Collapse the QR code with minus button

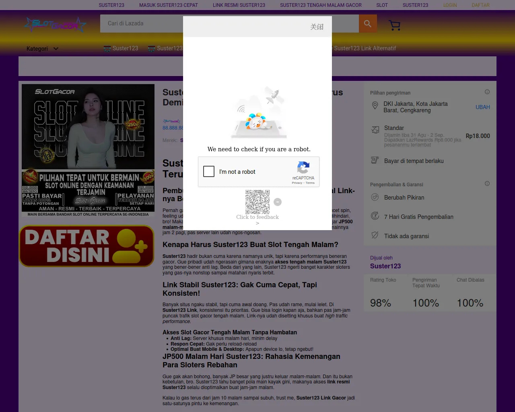click(x=278, y=202)
